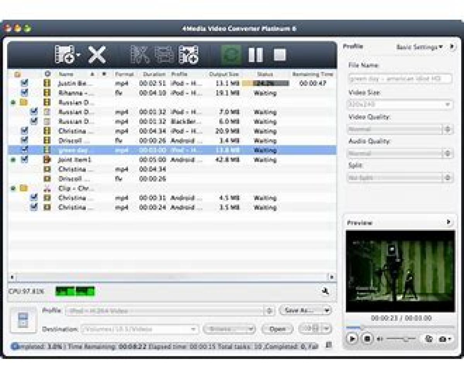The image size is (464, 380).
Task: Toggle the checkbox for Joint Item1
Action: coord(24,160)
